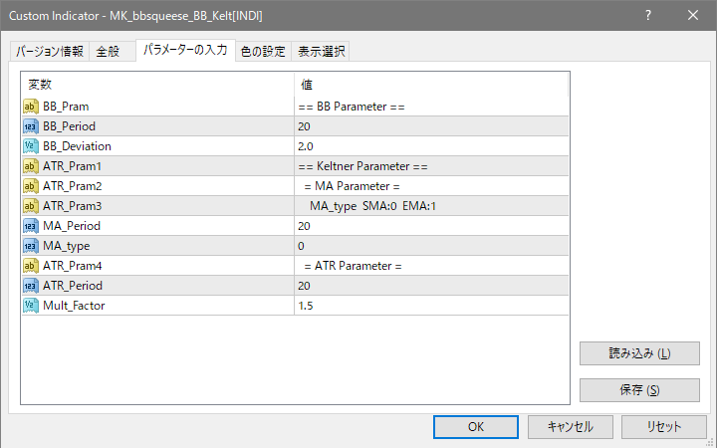Click the 'MA_type SMA:0 EMA:1' value cell

(431, 206)
